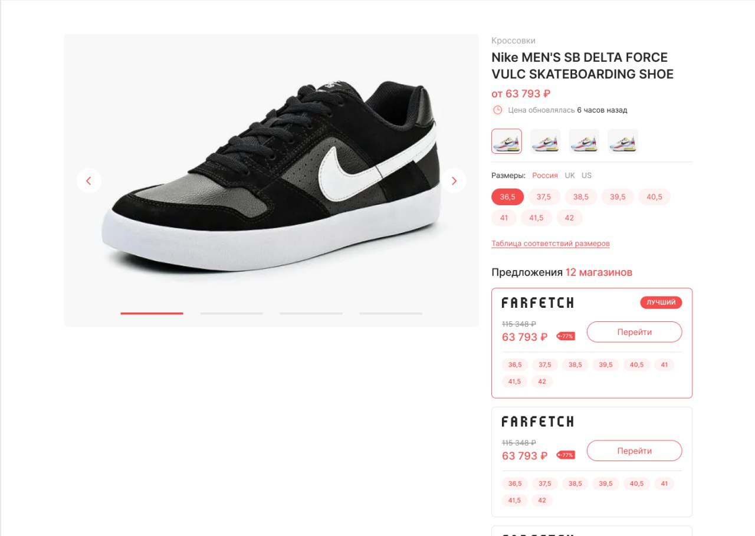The width and height of the screenshot is (755, 536).
Task: Switch sizes to the UK tab
Action: [570, 176]
